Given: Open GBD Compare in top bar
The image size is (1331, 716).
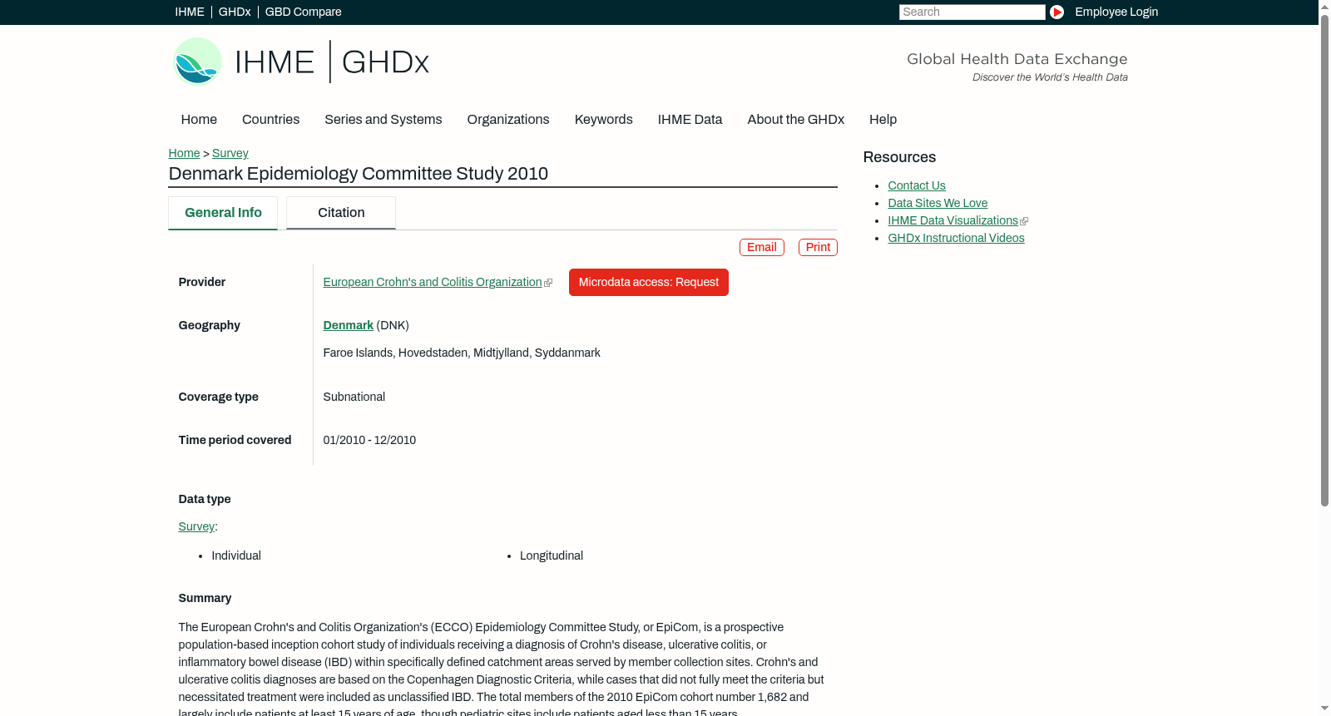Looking at the screenshot, I should [x=303, y=12].
